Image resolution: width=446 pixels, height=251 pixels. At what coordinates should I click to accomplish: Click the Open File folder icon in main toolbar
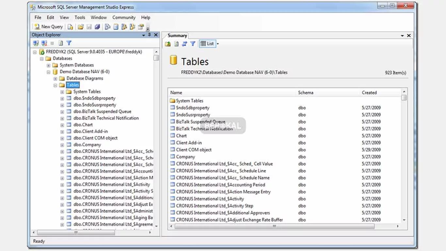81,27
